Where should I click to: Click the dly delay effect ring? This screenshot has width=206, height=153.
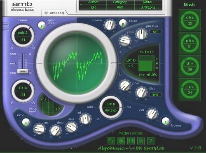(x=190, y=66)
